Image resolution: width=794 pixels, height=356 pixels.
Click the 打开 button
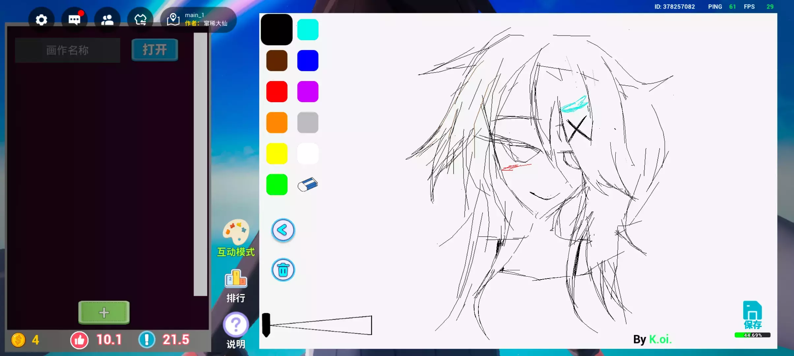pyautogui.click(x=155, y=50)
